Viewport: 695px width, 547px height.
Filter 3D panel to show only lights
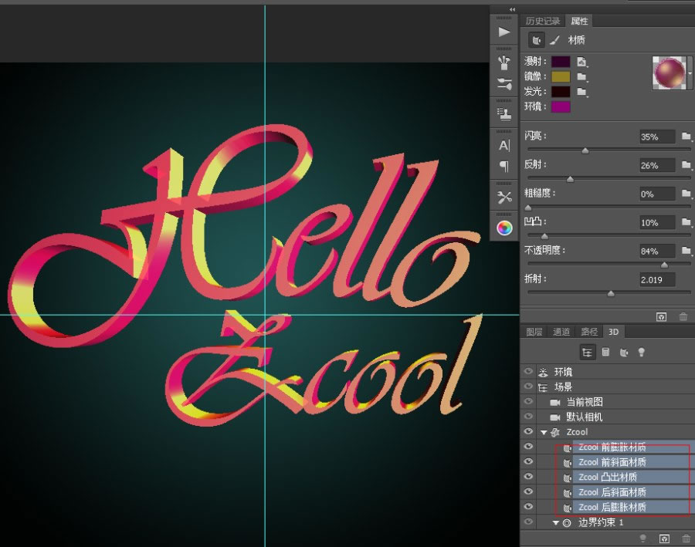pos(642,352)
